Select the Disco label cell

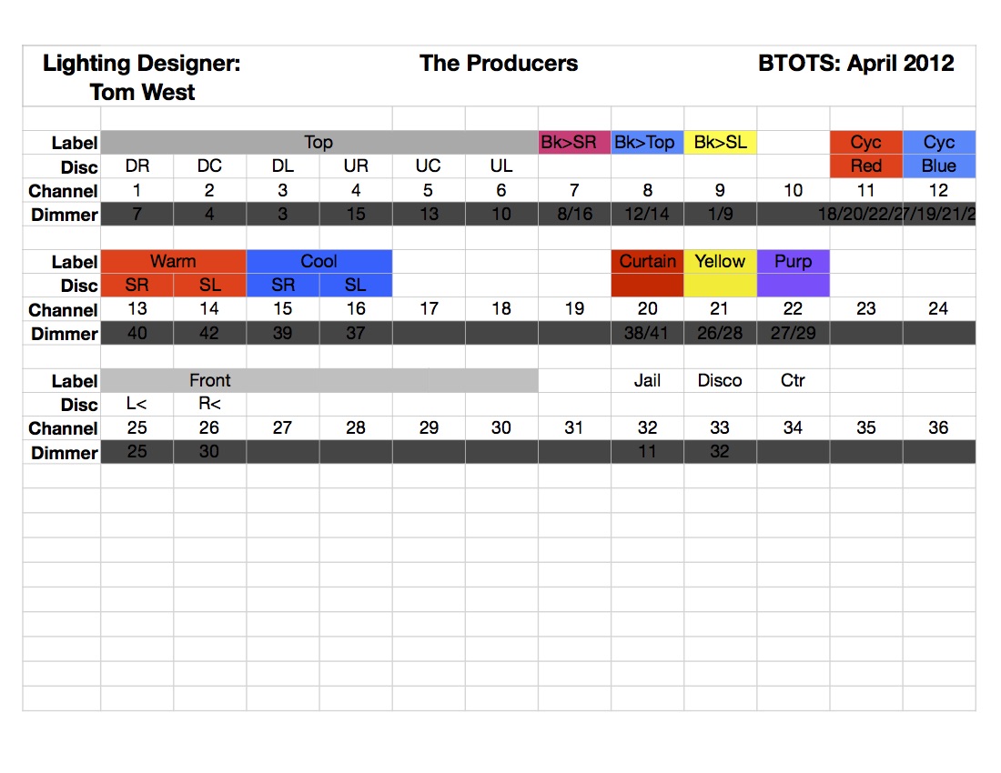pos(720,381)
